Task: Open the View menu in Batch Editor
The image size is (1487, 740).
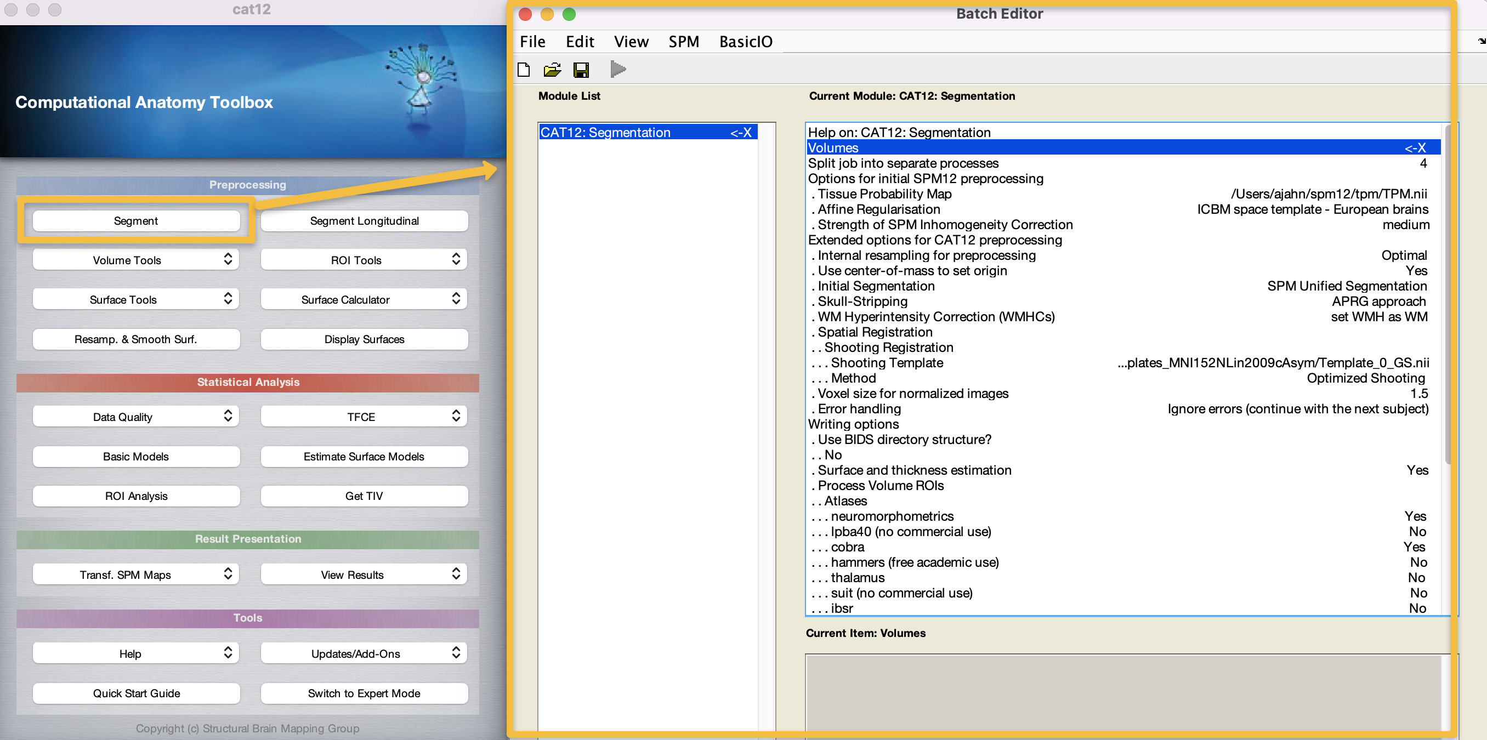Action: [631, 42]
